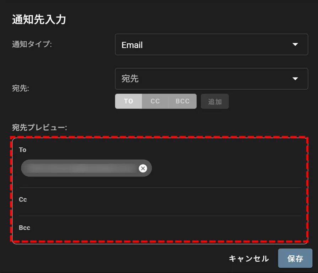
Task: Click the 保存 button
Action: 295,258
